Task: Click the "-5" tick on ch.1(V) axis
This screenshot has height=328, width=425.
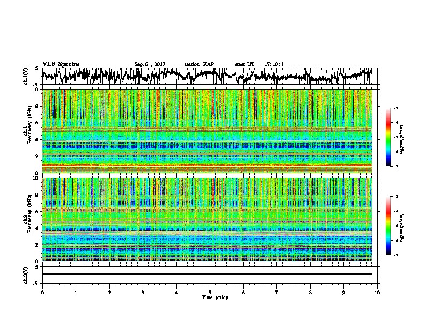Action: click(x=35, y=85)
